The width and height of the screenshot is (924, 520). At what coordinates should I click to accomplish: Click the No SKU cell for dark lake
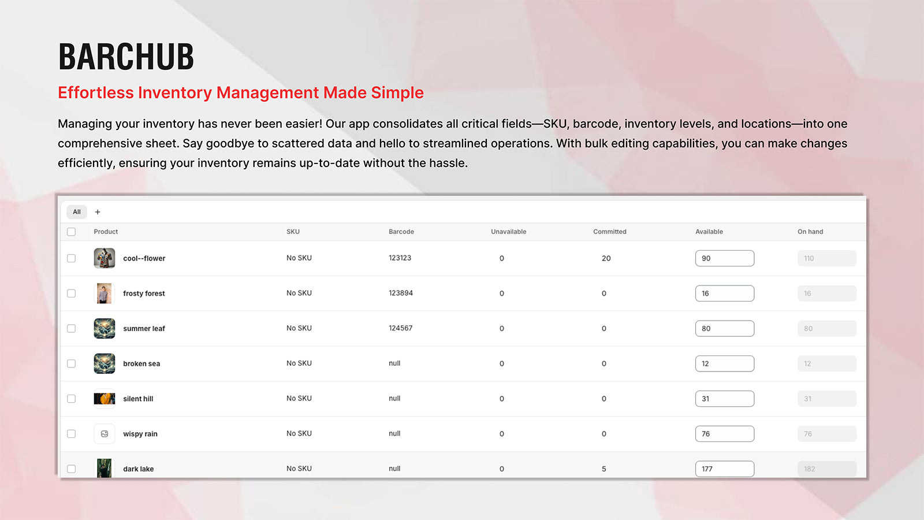pyautogui.click(x=299, y=469)
